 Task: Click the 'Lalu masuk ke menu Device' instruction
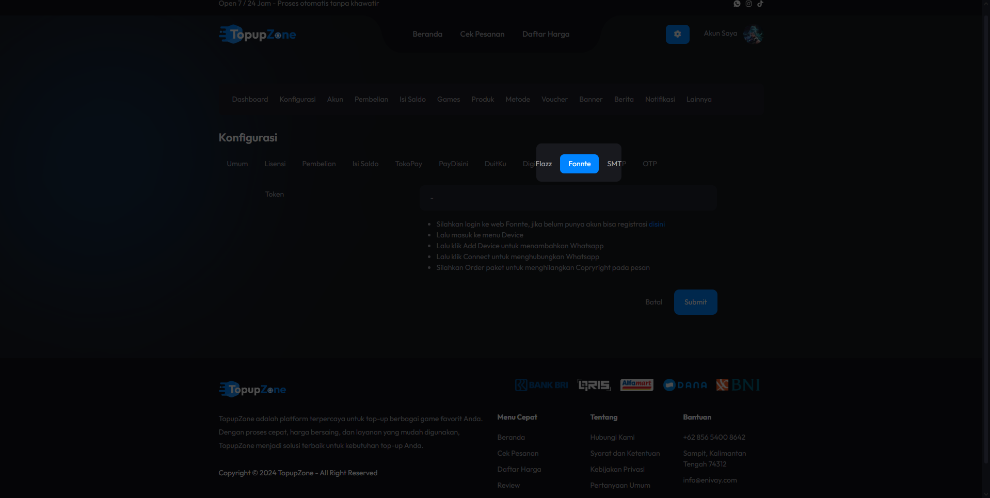[x=480, y=235]
